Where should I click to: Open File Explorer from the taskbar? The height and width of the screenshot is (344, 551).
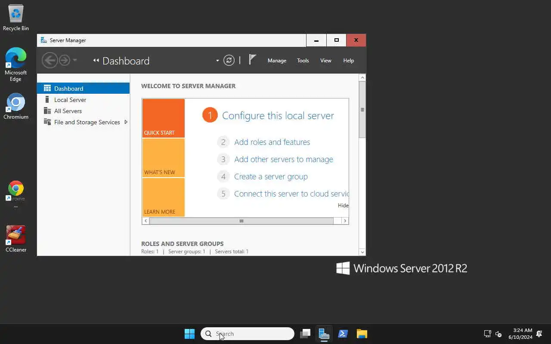tap(362, 334)
